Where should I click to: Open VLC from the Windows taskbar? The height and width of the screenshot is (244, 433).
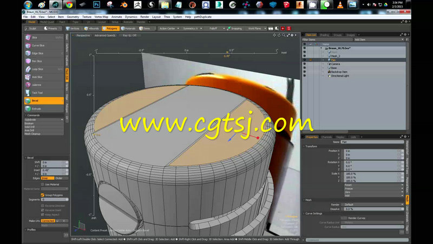(340, 4)
